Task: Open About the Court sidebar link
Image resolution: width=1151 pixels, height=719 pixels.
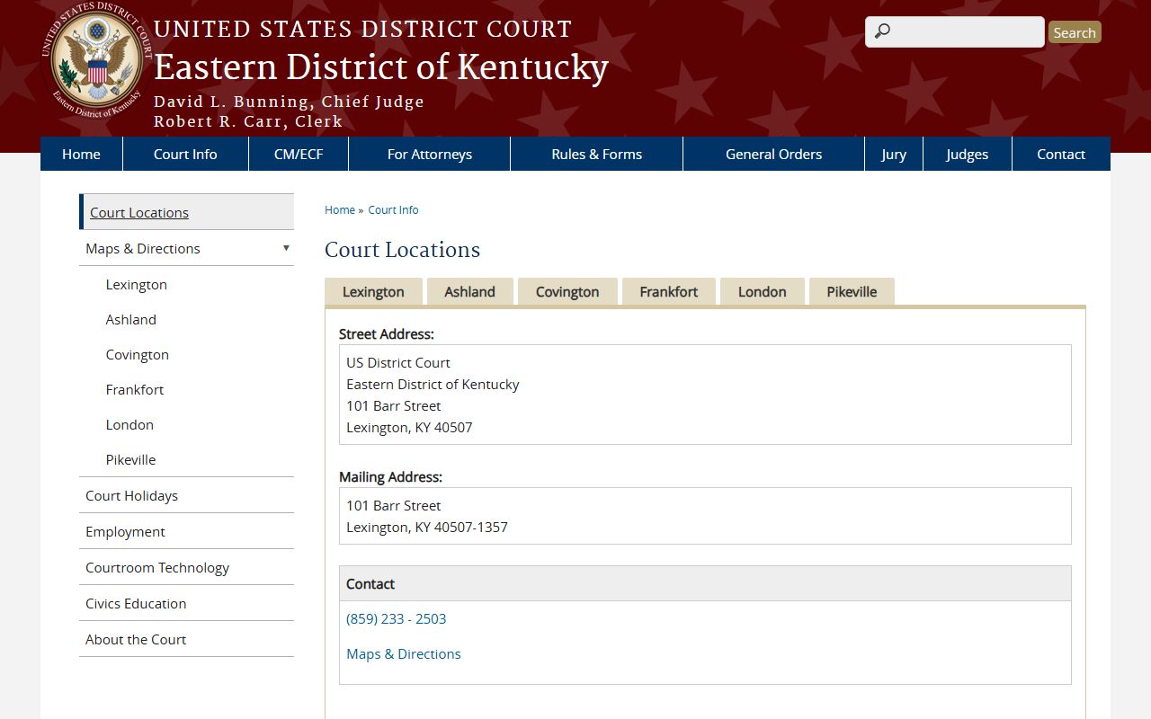Action: (187, 639)
